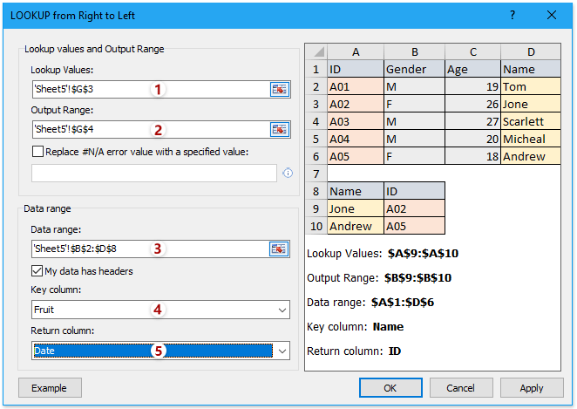Click into the Lookup Values input field
The width and height of the screenshot is (577, 409).
pyautogui.click(x=148, y=89)
